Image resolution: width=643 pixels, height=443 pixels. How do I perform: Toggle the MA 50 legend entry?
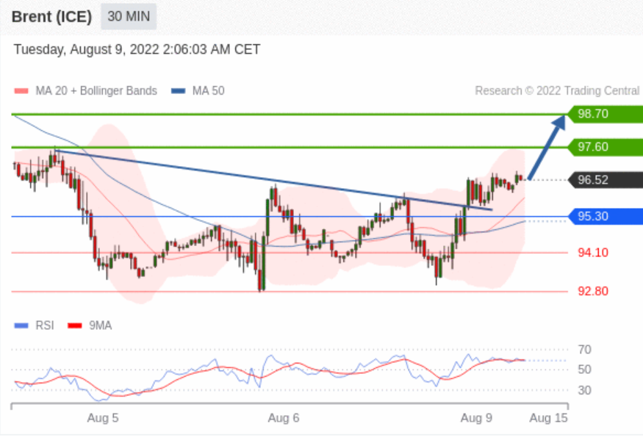[x=198, y=91]
